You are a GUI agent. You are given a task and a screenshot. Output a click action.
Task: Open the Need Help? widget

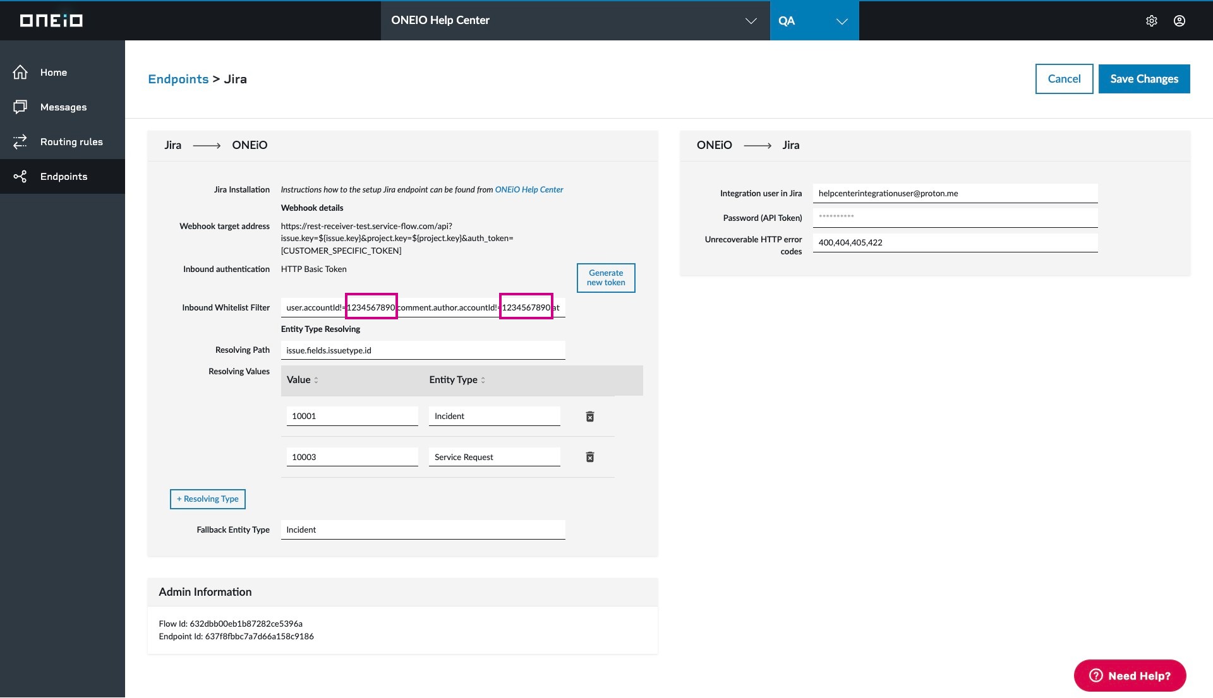click(1130, 676)
